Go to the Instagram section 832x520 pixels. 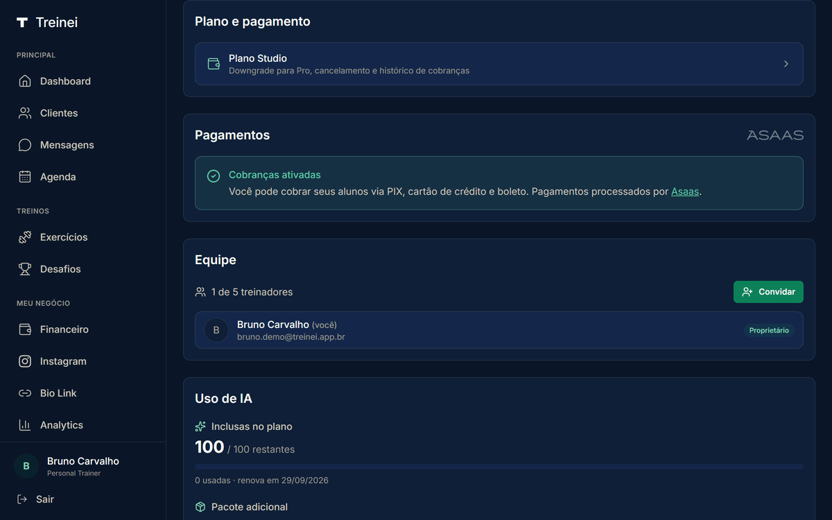83,361
